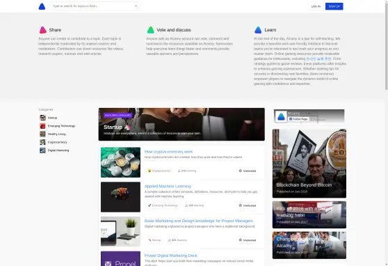This screenshot has height=266, width=388.
Task: Open Kick off 2018 learning habit card
Action: 309,214
